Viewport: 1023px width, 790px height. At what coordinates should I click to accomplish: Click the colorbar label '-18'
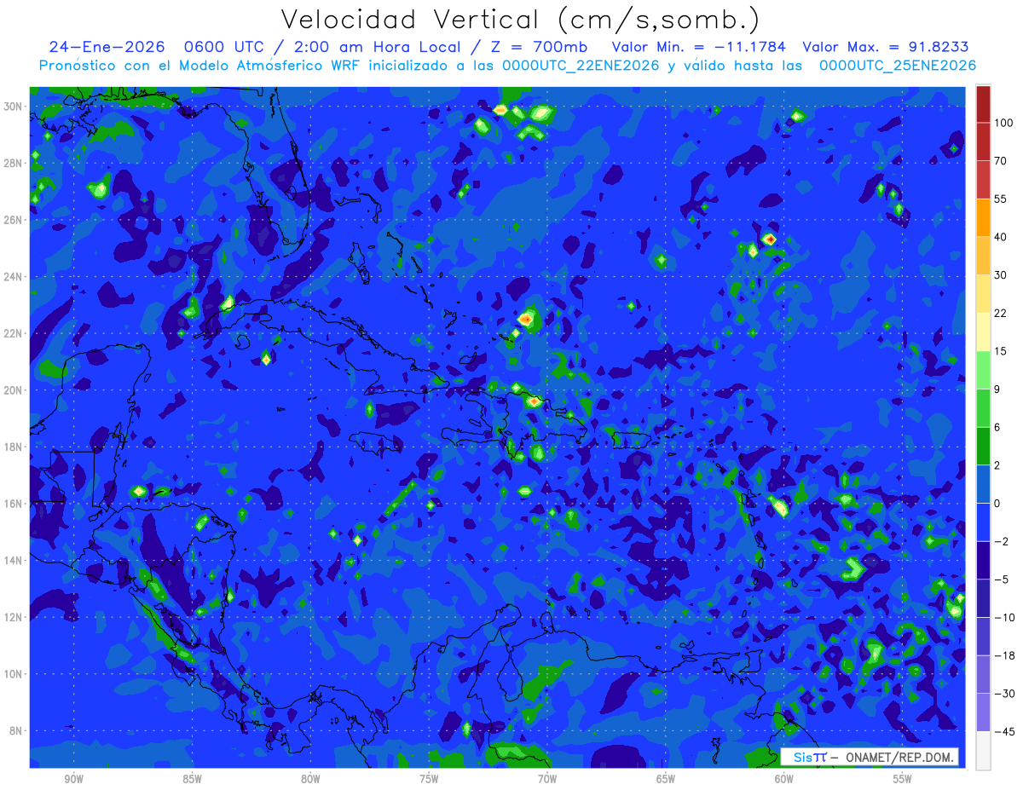tap(1003, 655)
